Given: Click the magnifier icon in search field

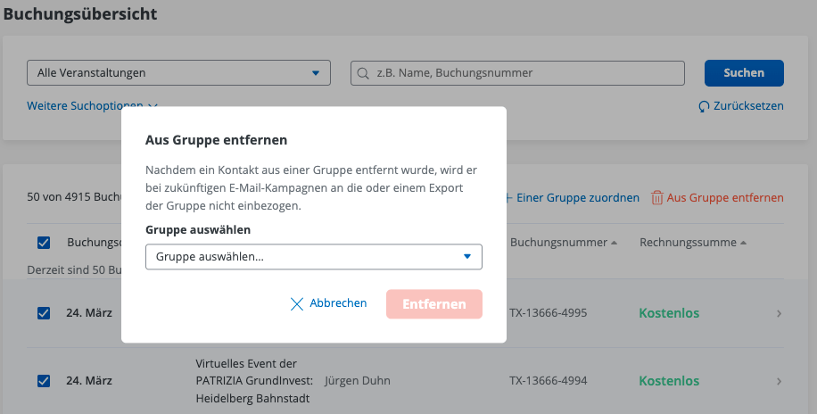Looking at the screenshot, I should click(363, 73).
